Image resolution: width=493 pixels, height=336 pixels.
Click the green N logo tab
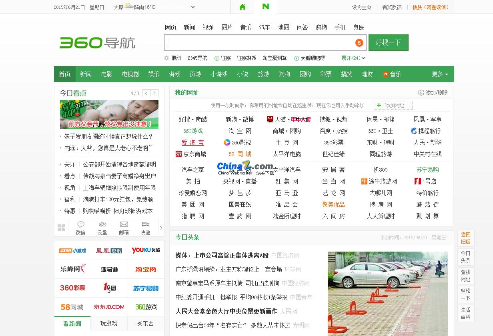(x=265, y=7)
